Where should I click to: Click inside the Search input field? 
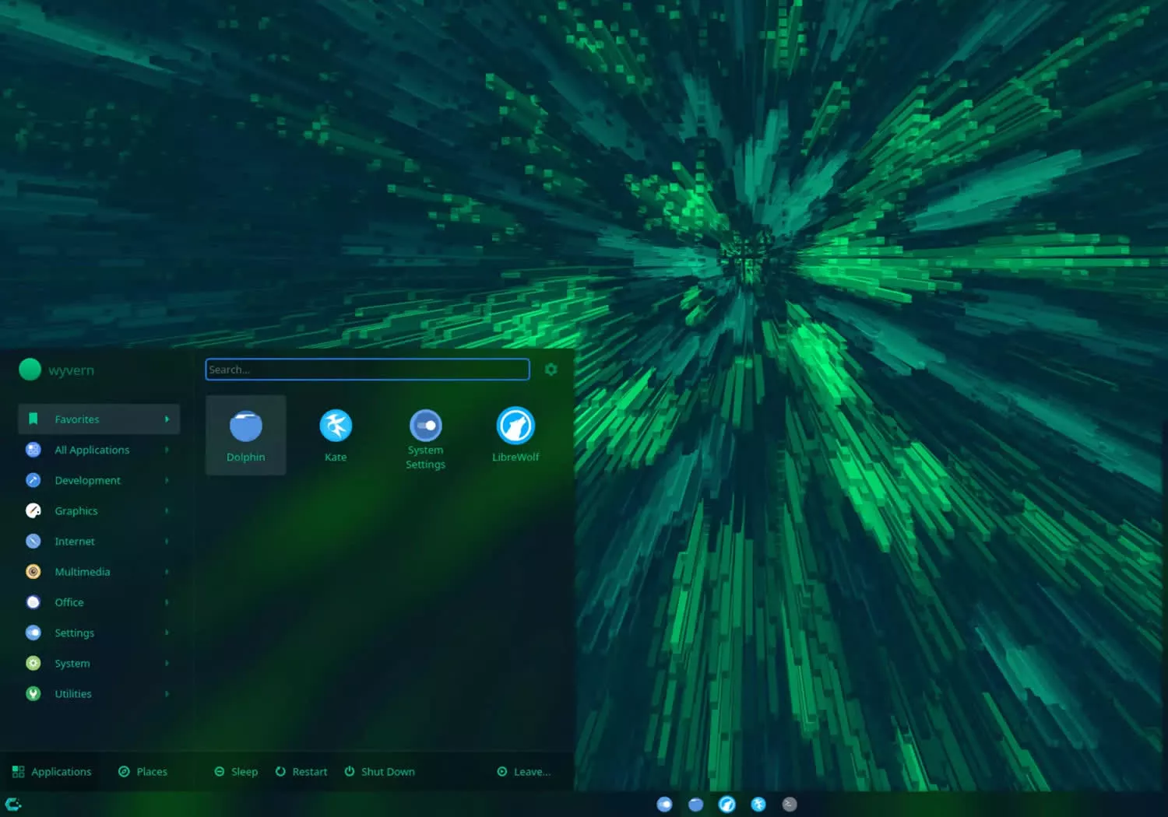pyautogui.click(x=367, y=370)
